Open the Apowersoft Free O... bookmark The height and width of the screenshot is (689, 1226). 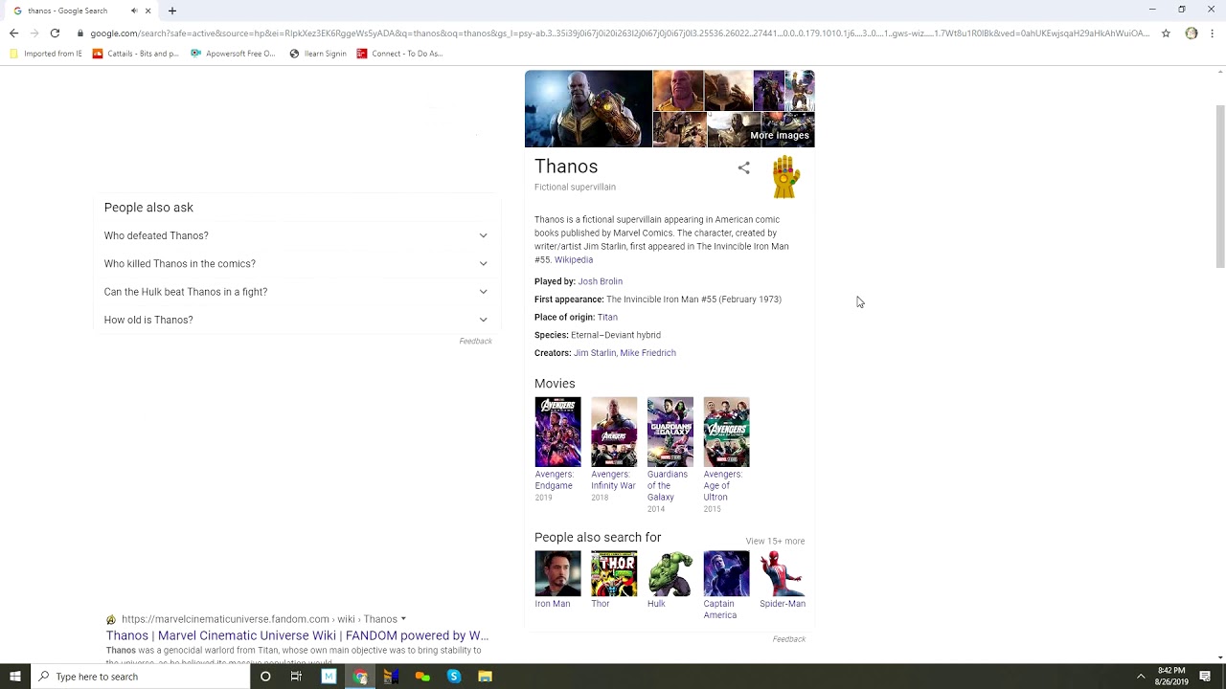pos(233,54)
